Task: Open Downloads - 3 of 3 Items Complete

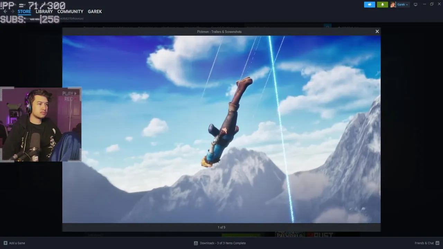Action: pyautogui.click(x=223, y=243)
